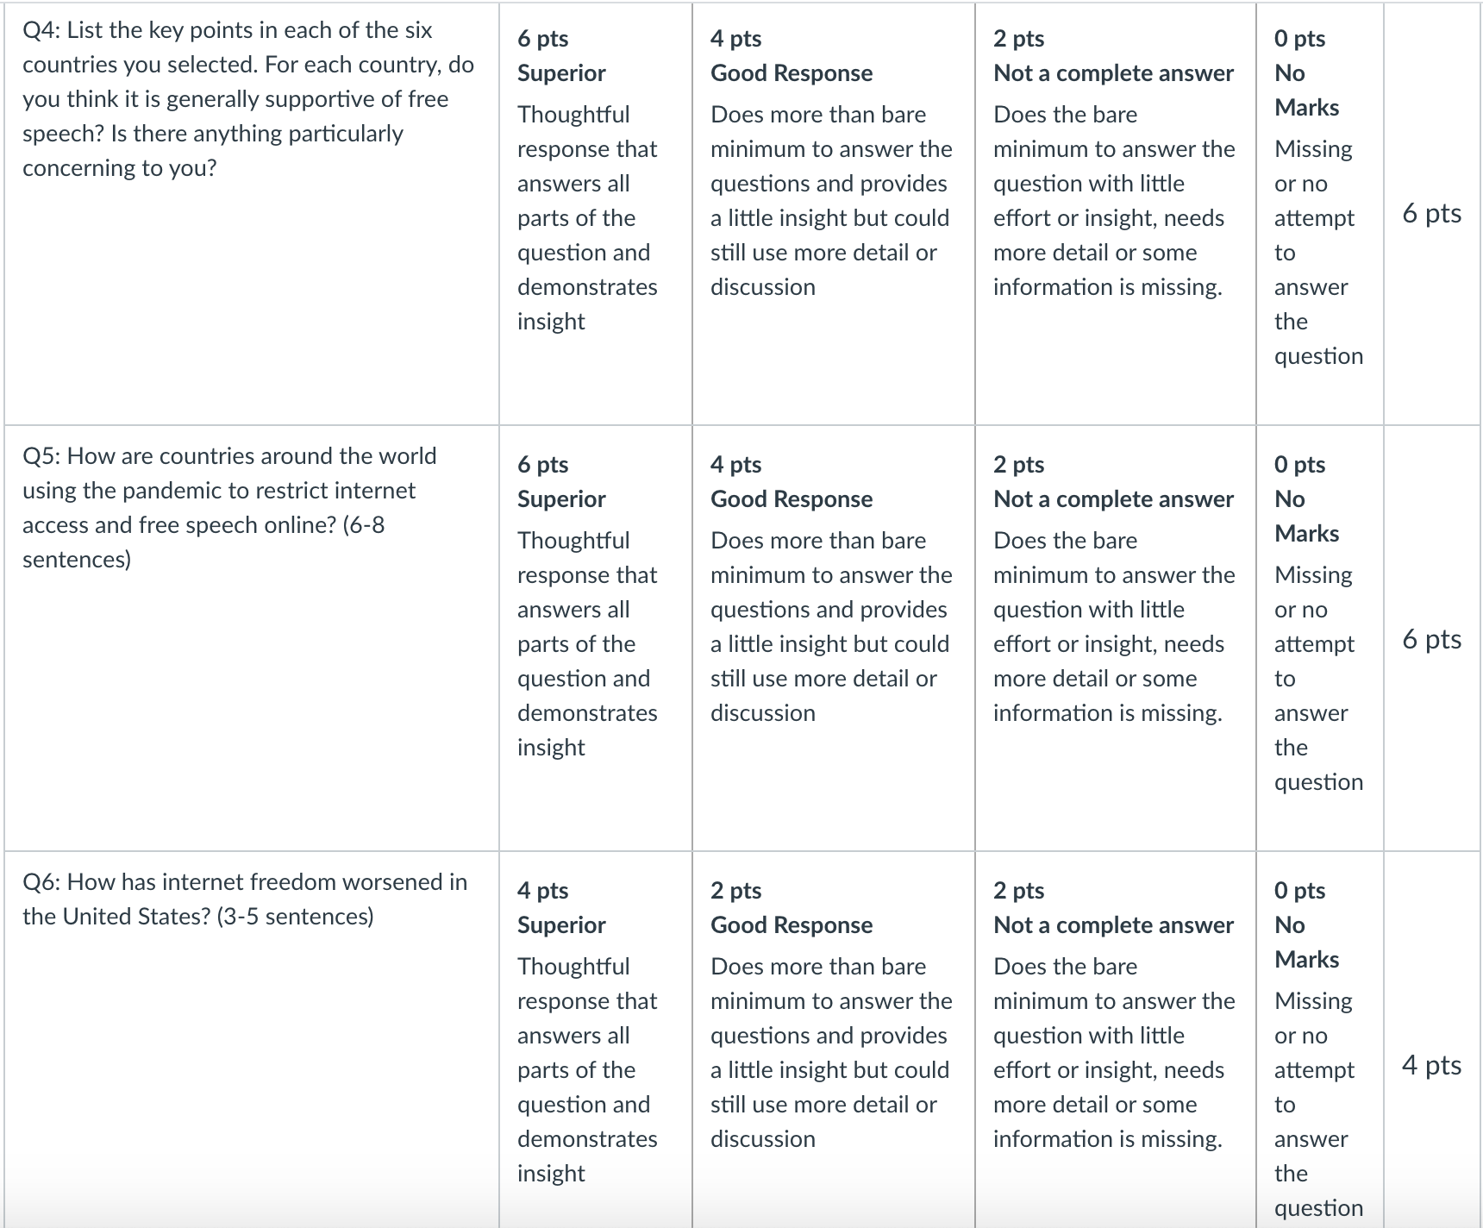Viewport: 1483px width, 1228px height.
Task: Click Q5 total 6 pts score
Action: (1431, 639)
